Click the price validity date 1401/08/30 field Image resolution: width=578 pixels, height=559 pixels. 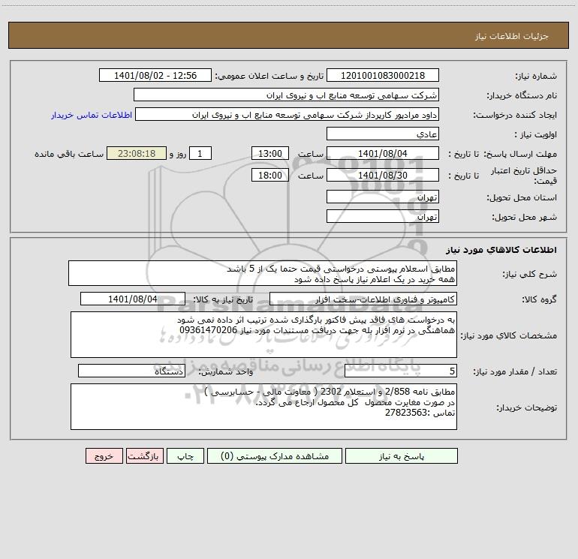[x=383, y=175]
